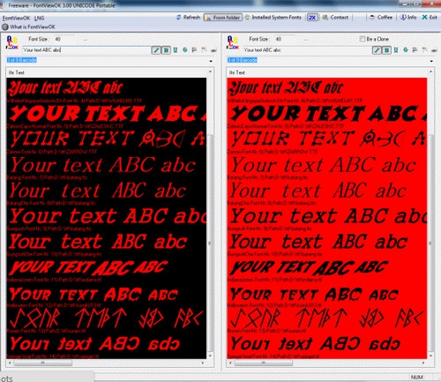Open background color picker in left pane
Image resolution: width=441 pixels, height=382 pixels.
[x=204, y=50]
